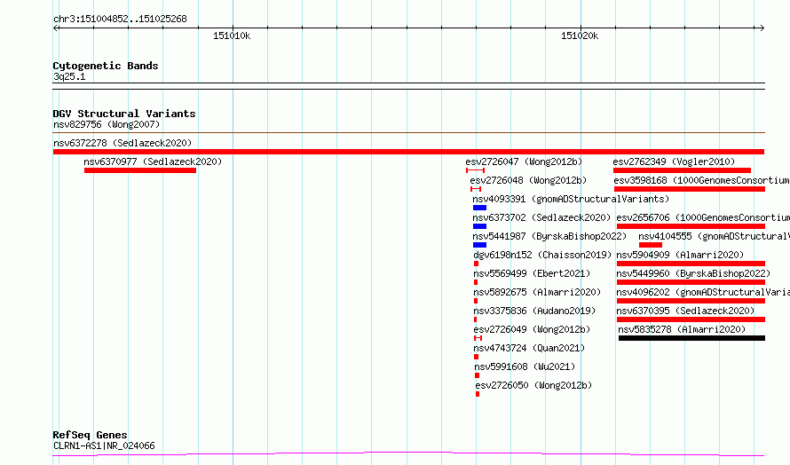Click the red bar under nsv6370977
This screenshot has height=465, width=790.
140,170
